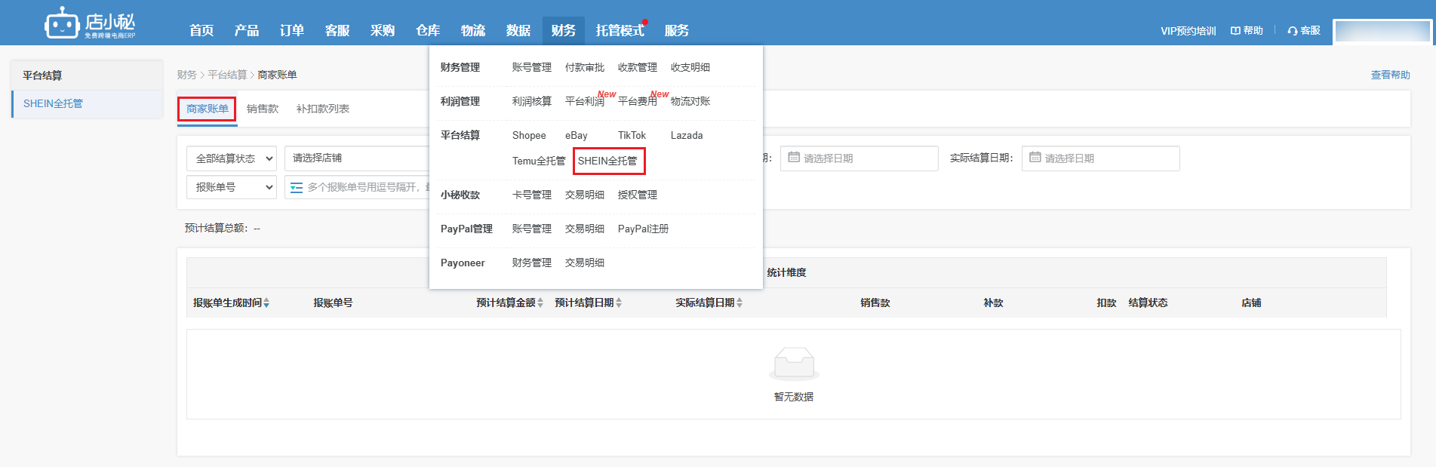
Task: Click the 结算状态 column header
Action: (x=1148, y=303)
